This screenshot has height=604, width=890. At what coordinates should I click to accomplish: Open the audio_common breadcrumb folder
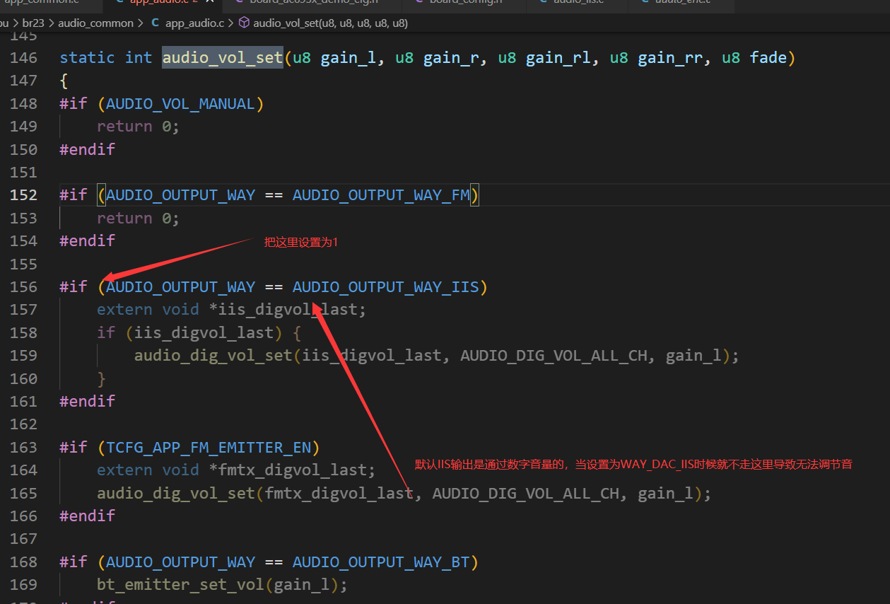[x=95, y=23]
